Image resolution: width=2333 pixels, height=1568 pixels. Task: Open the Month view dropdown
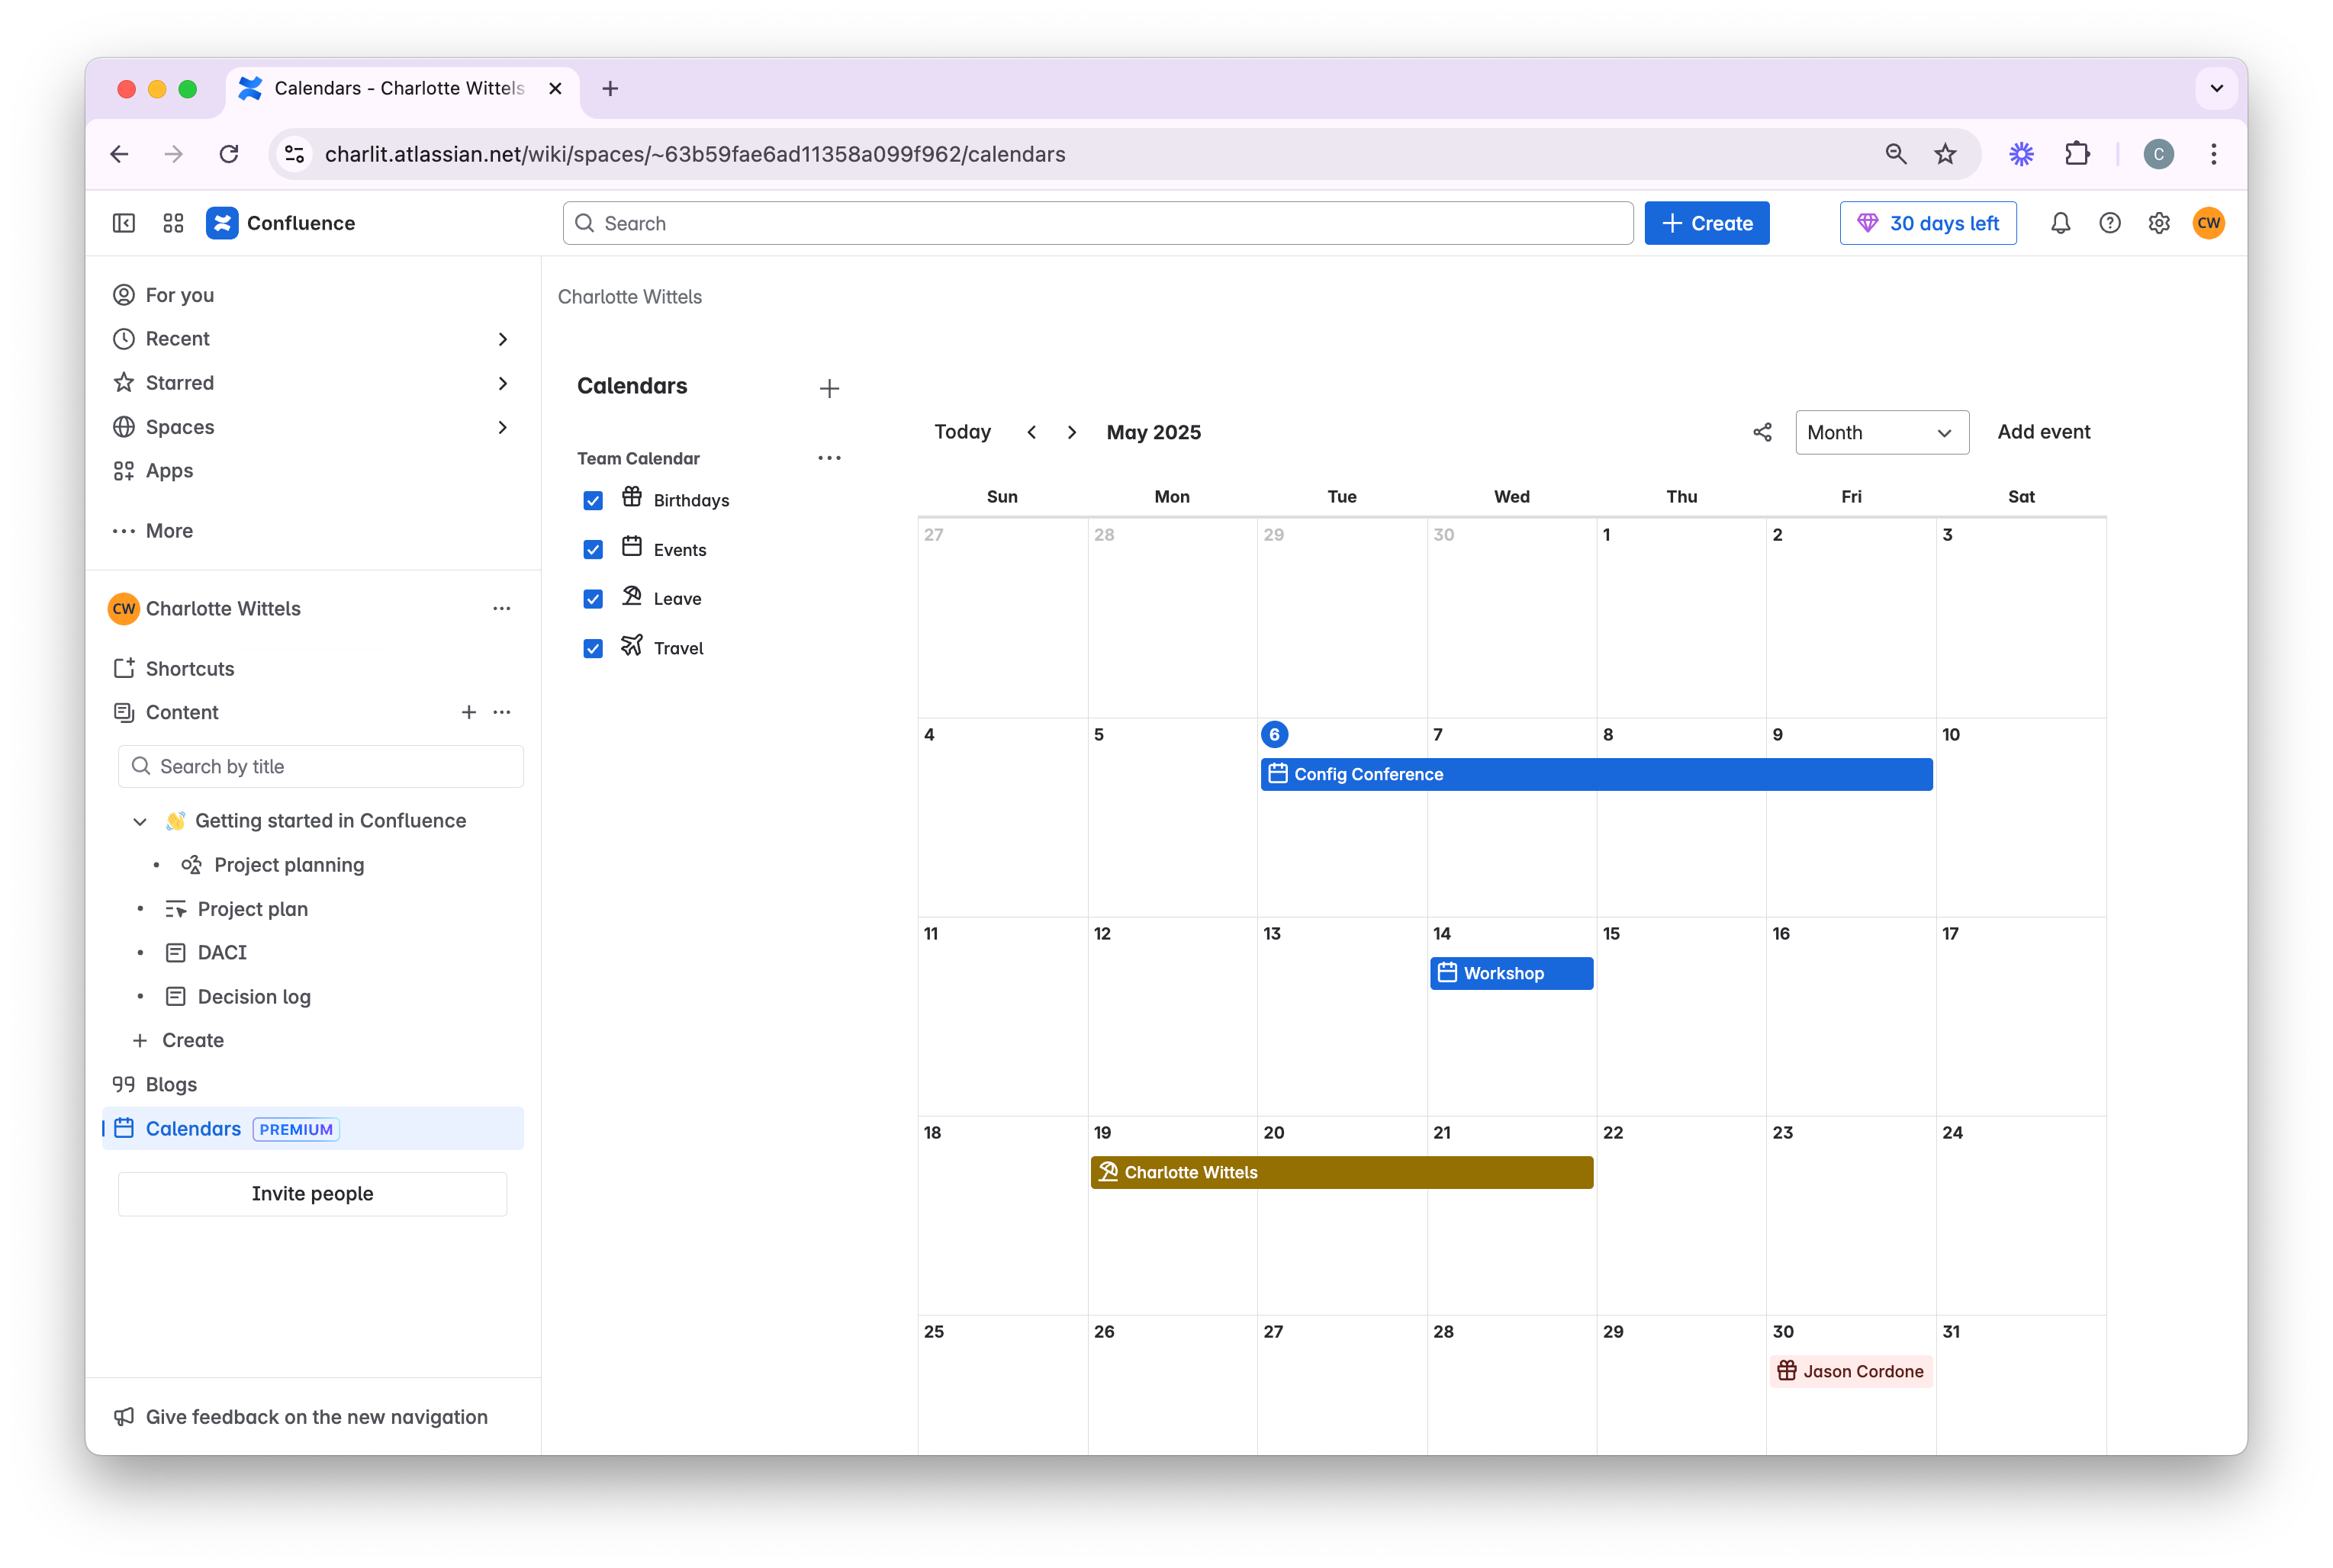1881,432
